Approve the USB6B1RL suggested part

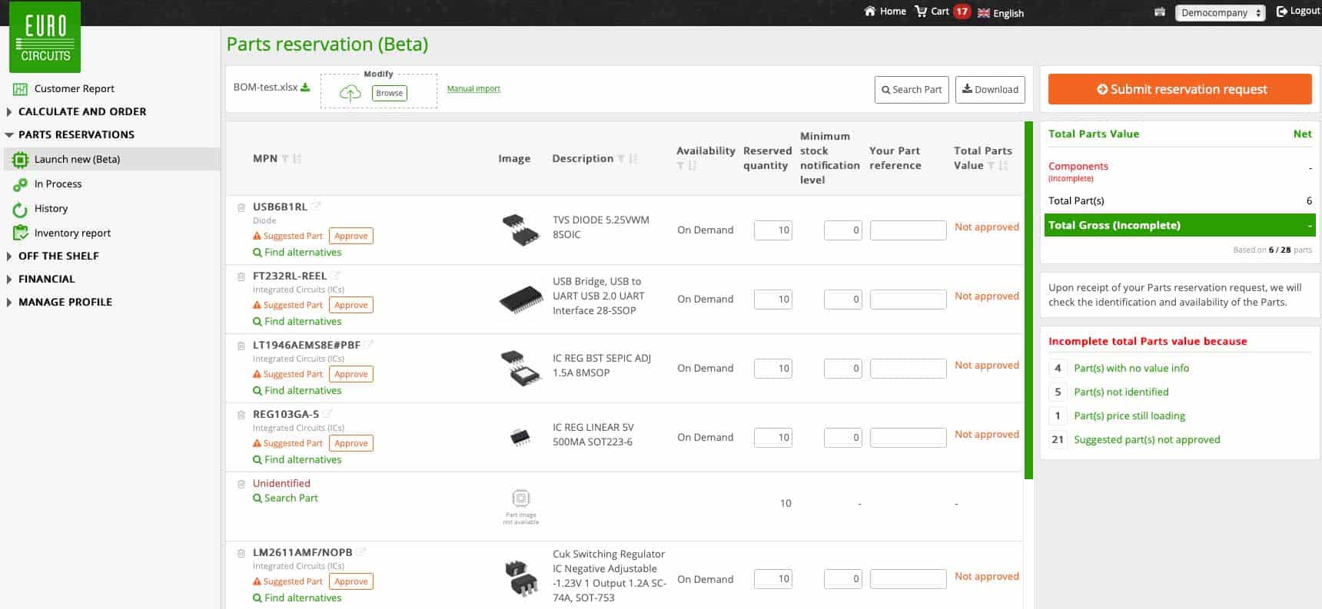351,236
